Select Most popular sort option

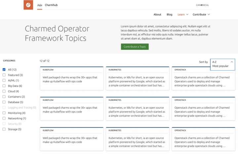click(x=220, y=66)
